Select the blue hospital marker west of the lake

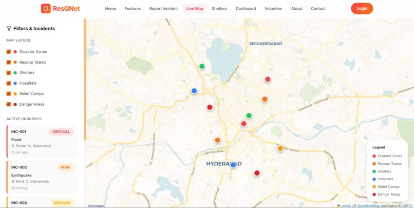coord(194,91)
